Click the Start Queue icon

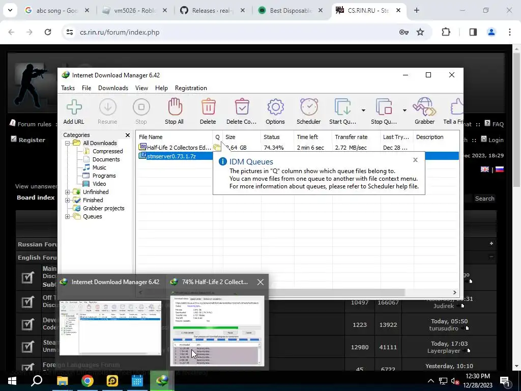pyautogui.click(x=342, y=107)
